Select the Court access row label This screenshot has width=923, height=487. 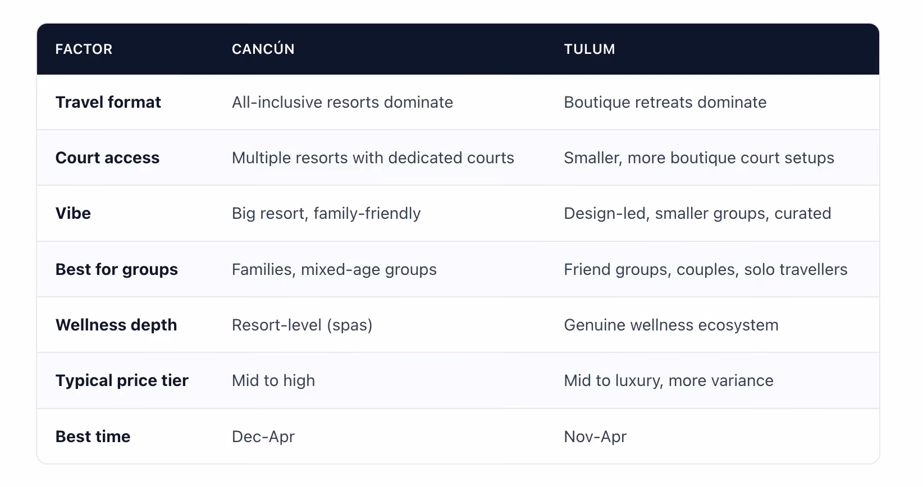pyautogui.click(x=107, y=158)
